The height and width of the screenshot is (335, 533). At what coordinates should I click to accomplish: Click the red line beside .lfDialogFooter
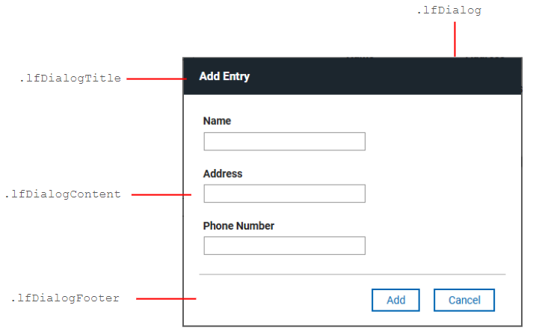166,298
